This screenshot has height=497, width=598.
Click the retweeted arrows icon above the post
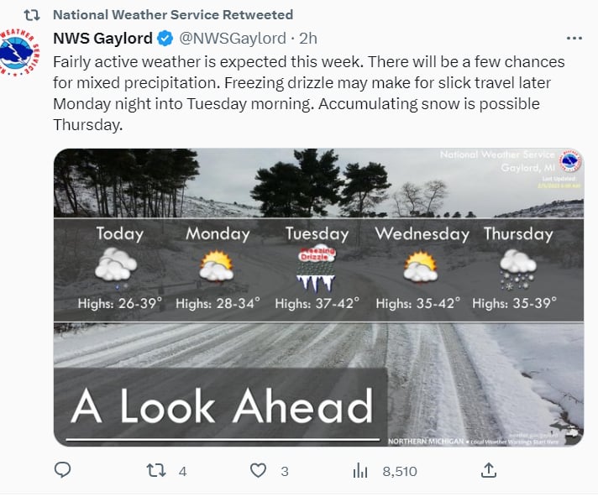(x=32, y=15)
